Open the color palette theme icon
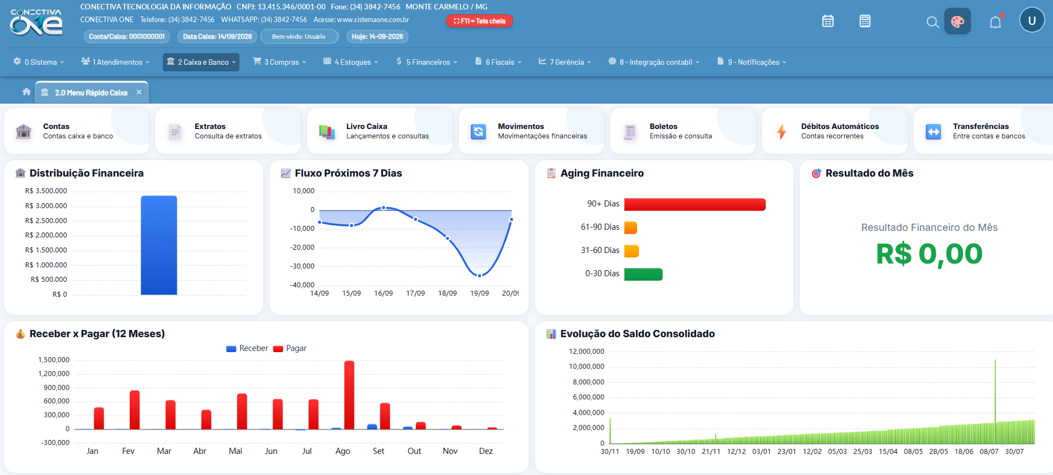The width and height of the screenshot is (1053, 475). pyautogui.click(x=958, y=22)
